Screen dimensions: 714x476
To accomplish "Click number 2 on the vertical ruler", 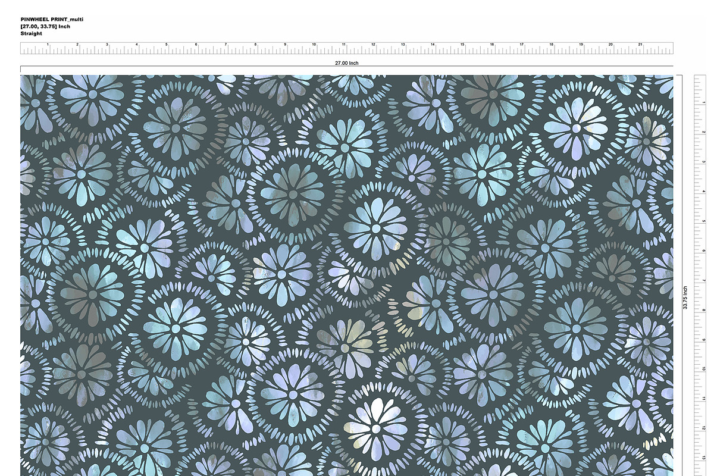I will click(703, 132).
